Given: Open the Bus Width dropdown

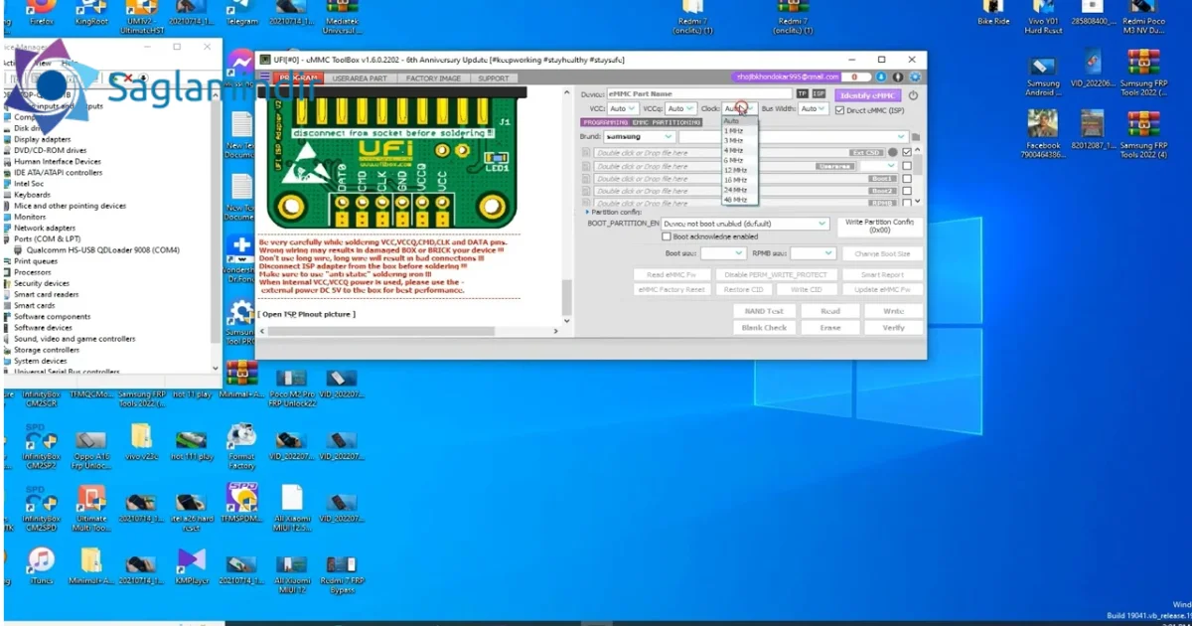Looking at the screenshot, I should coord(814,108).
